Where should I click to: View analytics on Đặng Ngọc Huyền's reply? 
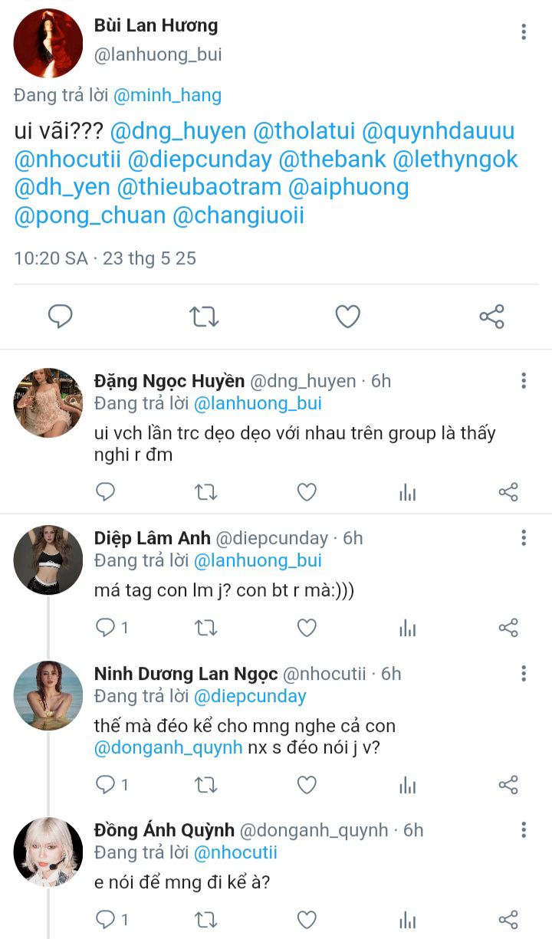(408, 492)
